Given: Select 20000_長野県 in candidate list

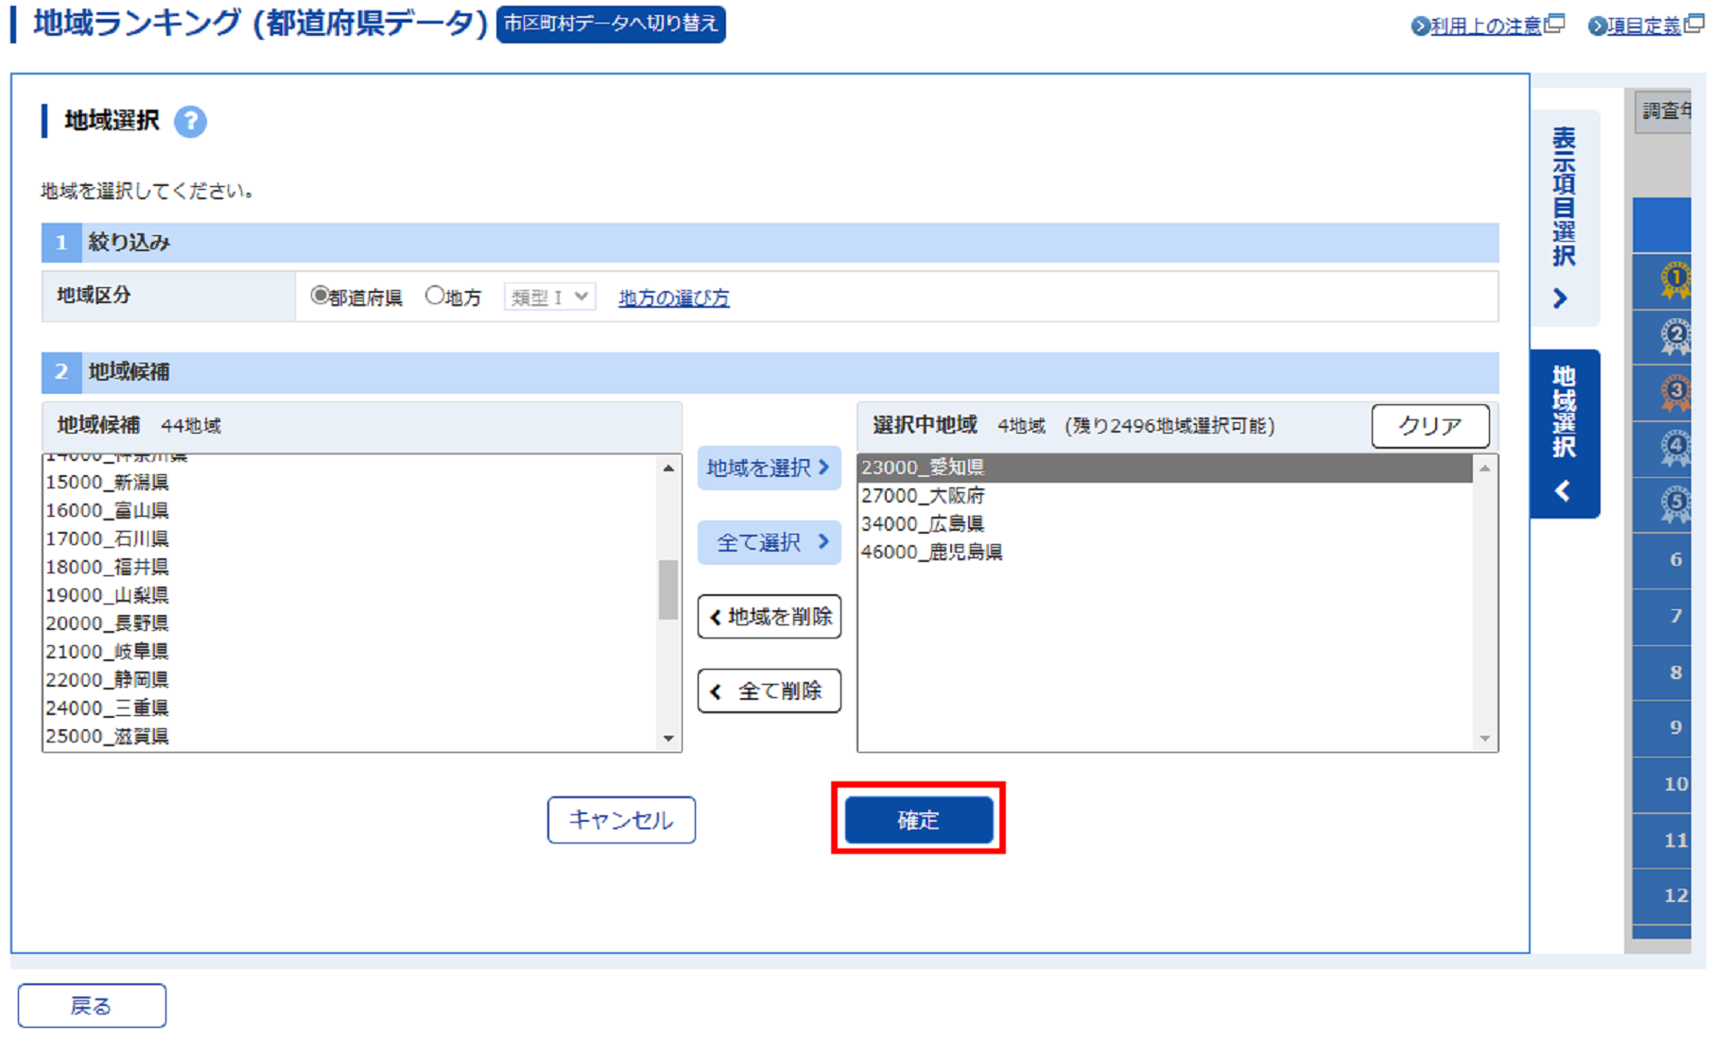Looking at the screenshot, I should click(x=350, y=623).
